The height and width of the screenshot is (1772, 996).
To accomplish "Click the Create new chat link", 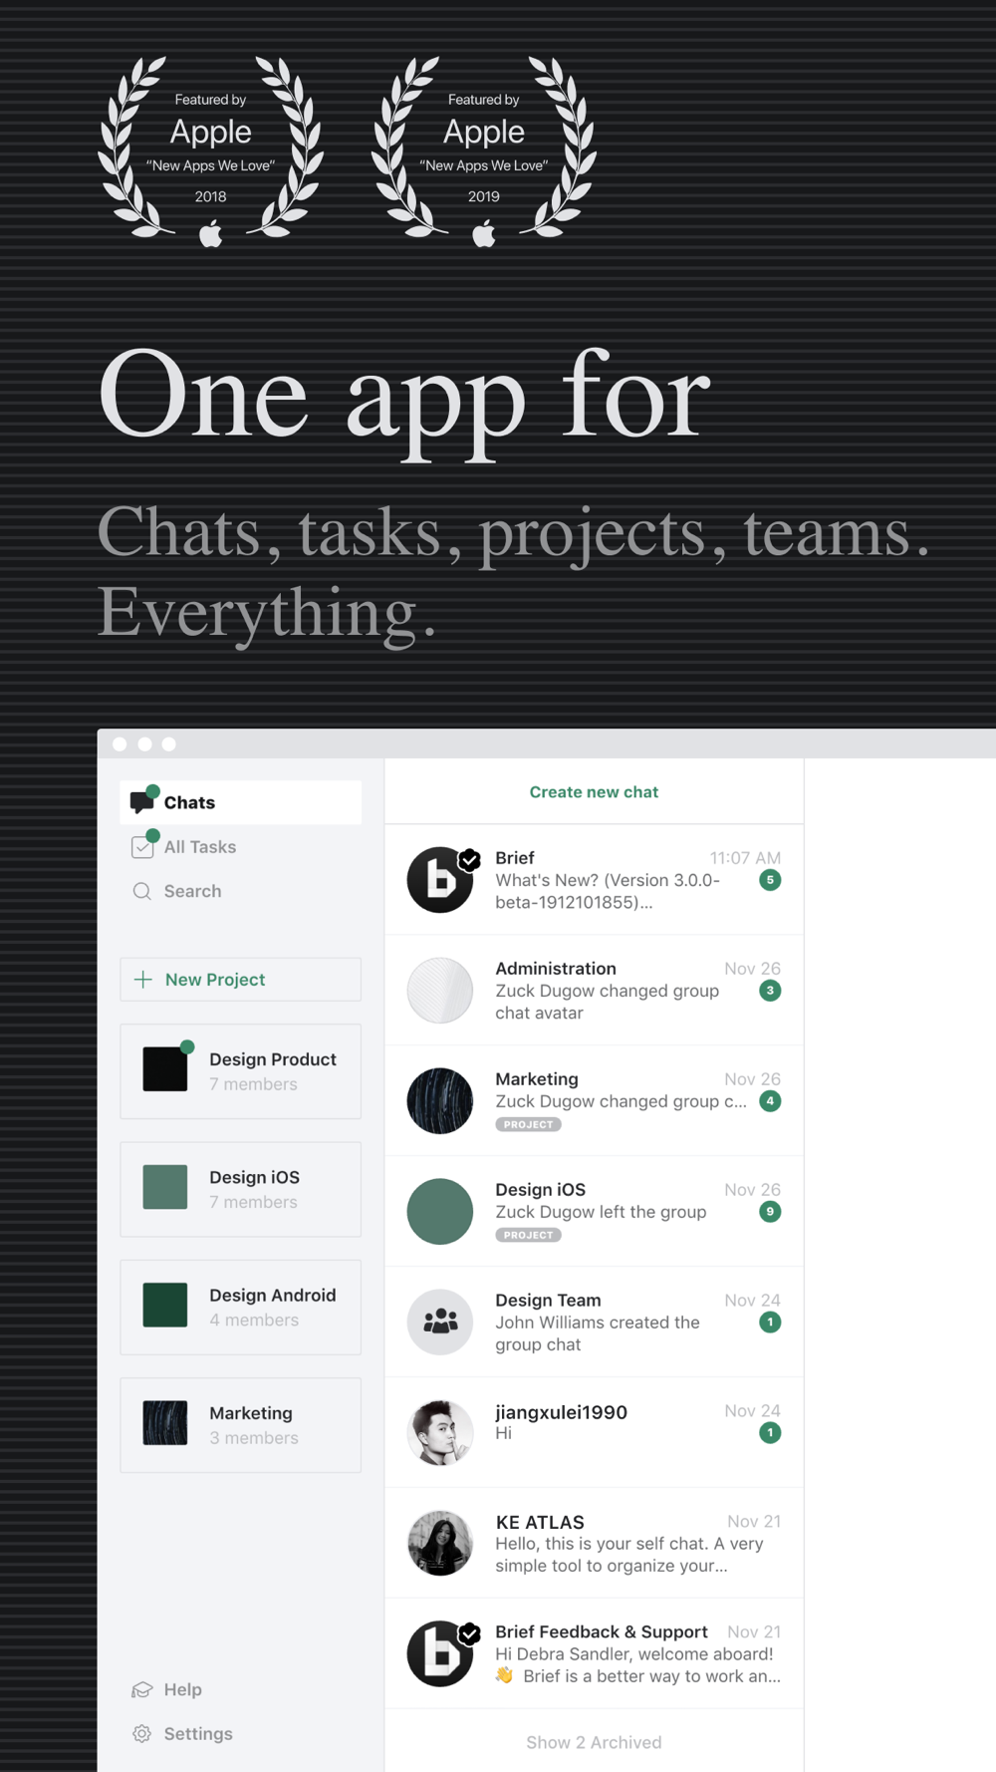I will tap(594, 792).
